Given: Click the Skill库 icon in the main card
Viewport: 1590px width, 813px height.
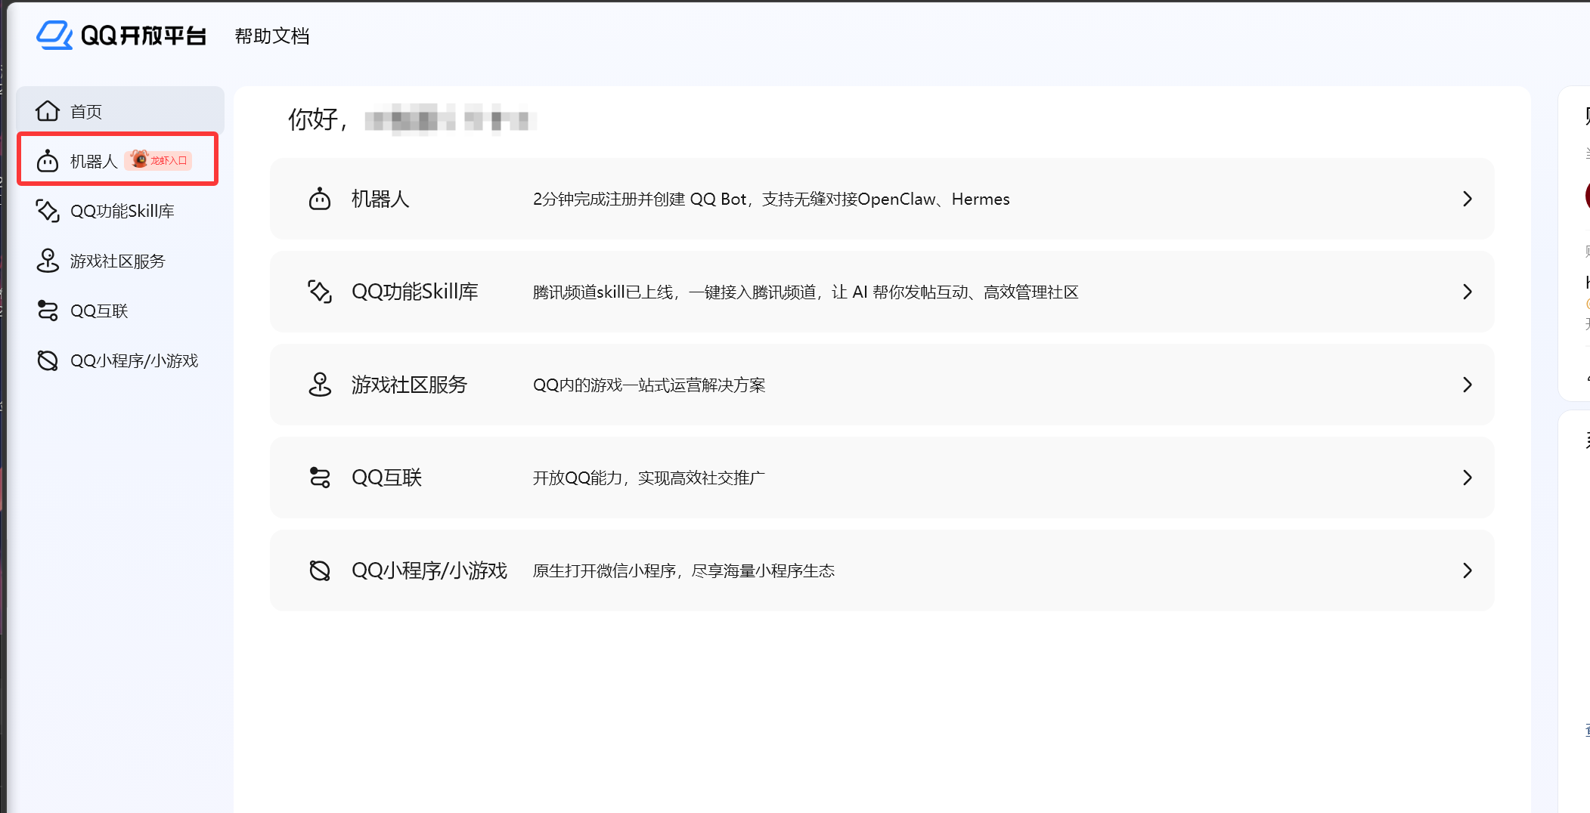Looking at the screenshot, I should (x=320, y=292).
